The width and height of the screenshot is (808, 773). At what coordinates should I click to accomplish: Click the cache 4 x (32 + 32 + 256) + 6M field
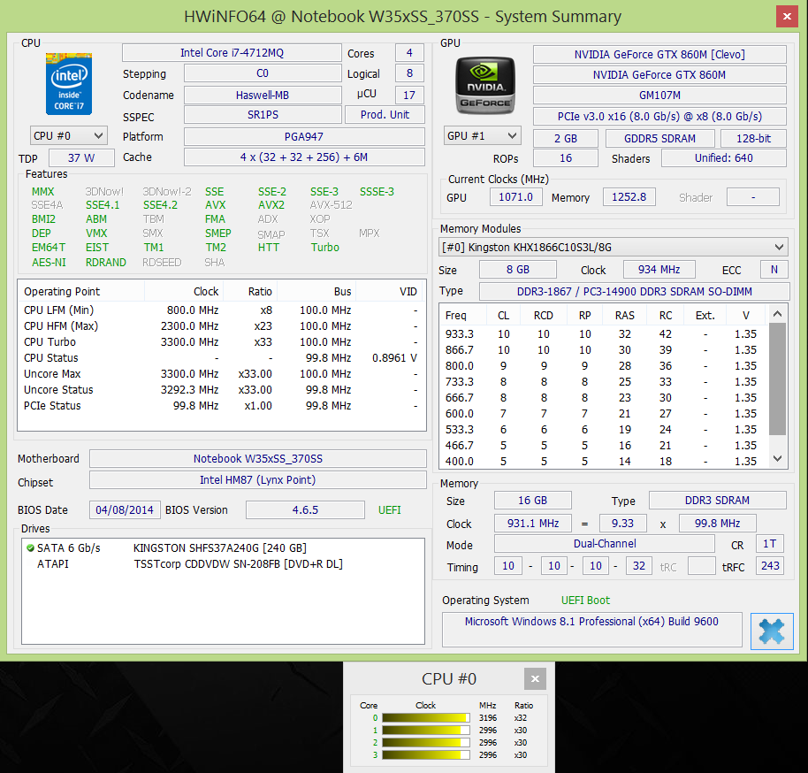point(304,157)
